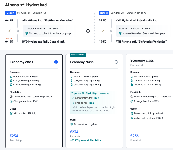Click the €236 Economy Light price
Viewport: 173px width, 150px height.
[x=135, y=136]
